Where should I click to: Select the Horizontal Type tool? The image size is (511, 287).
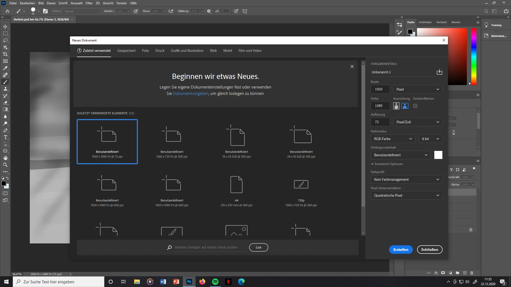[x=5, y=137]
